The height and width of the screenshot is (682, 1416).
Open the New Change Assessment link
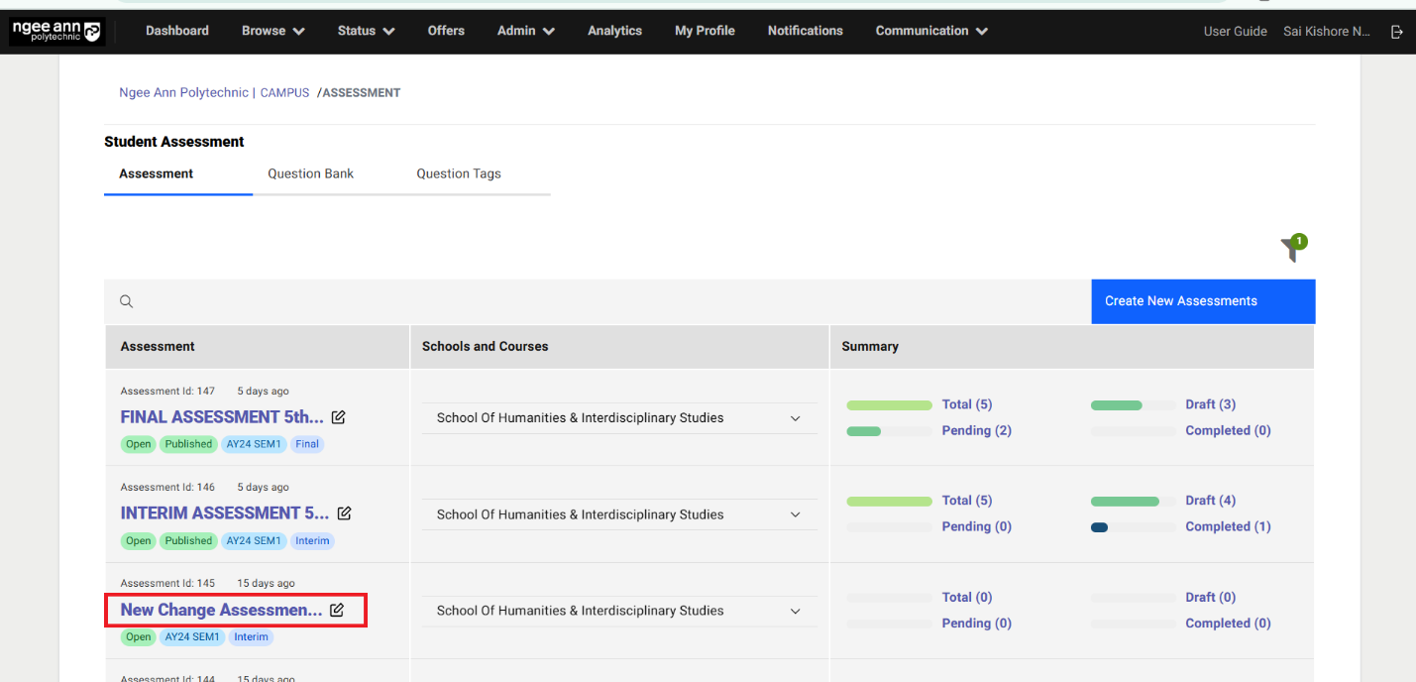(x=222, y=611)
